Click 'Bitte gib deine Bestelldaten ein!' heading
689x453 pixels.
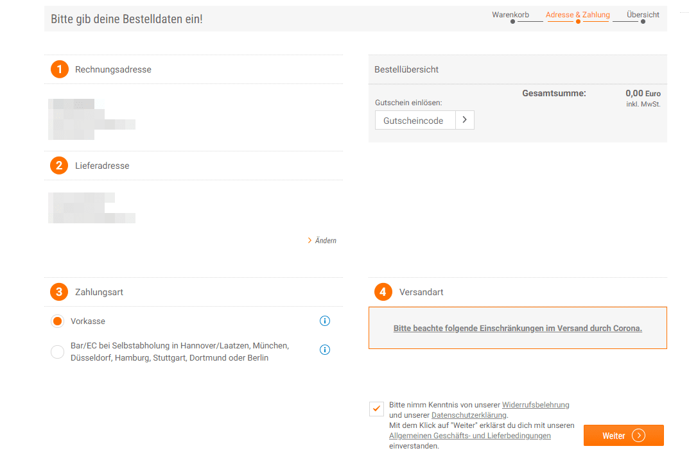(x=126, y=19)
